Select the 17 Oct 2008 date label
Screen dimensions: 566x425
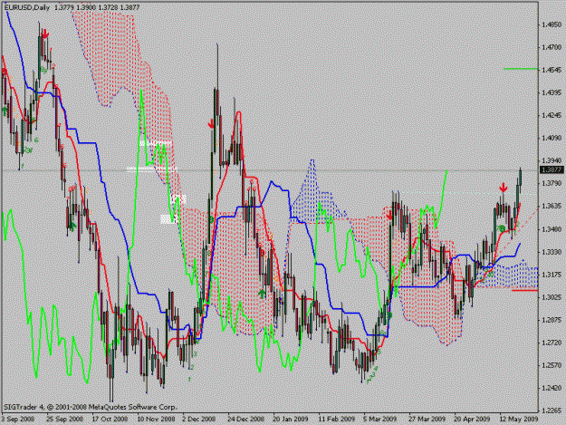(110, 419)
